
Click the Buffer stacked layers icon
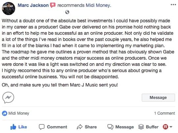141,127
